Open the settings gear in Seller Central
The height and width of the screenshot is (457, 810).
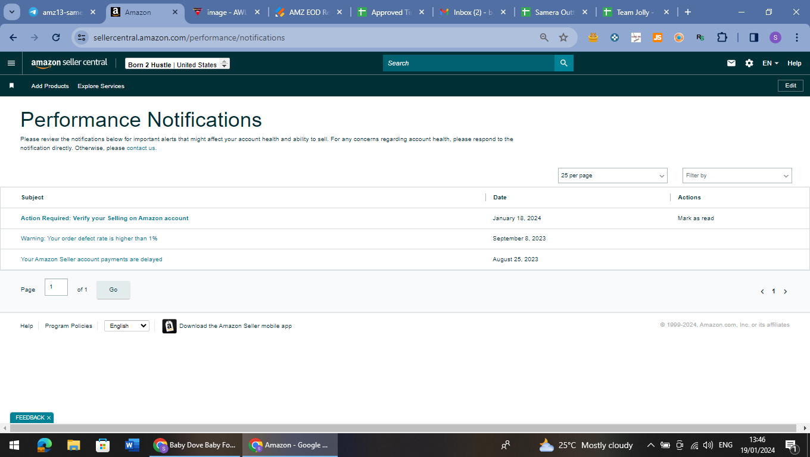[x=749, y=63]
